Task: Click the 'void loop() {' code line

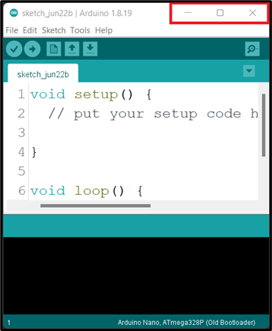Action: (x=87, y=191)
